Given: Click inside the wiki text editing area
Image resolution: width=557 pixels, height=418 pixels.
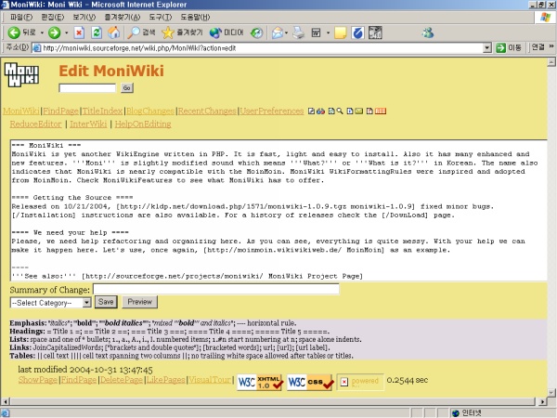Looking at the screenshot, I should pos(278,211).
